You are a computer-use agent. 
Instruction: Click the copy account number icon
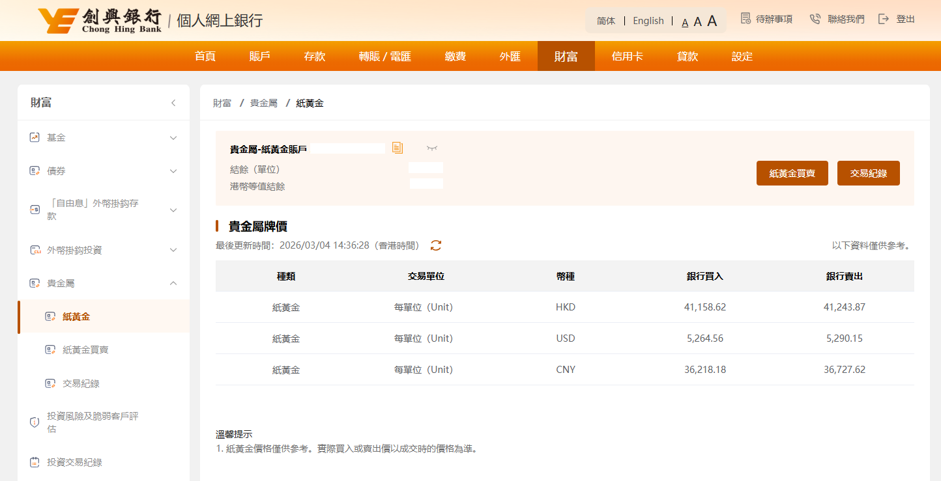click(x=398, y=148)
